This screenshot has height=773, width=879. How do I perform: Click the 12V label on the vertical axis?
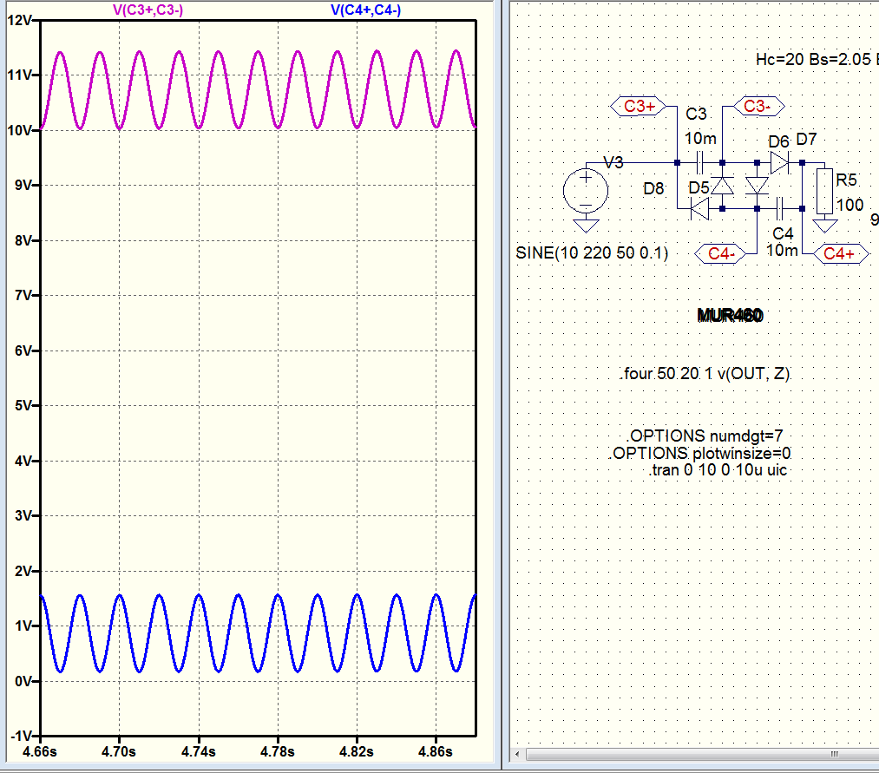tap(20, 20)
